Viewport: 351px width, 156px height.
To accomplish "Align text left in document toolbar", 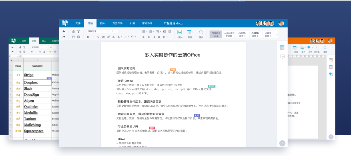I will coord(144,37).
